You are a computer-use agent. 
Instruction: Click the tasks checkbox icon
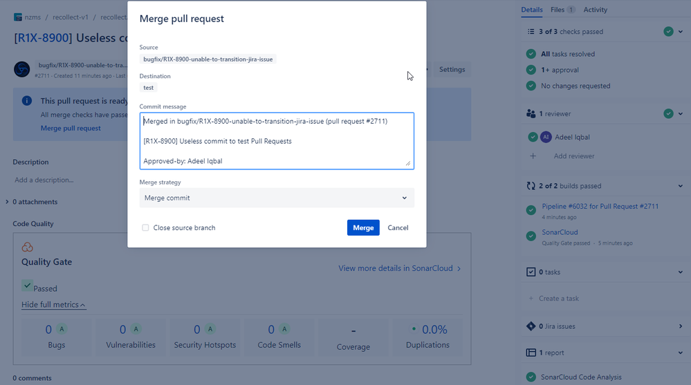(x=531, y=272)
